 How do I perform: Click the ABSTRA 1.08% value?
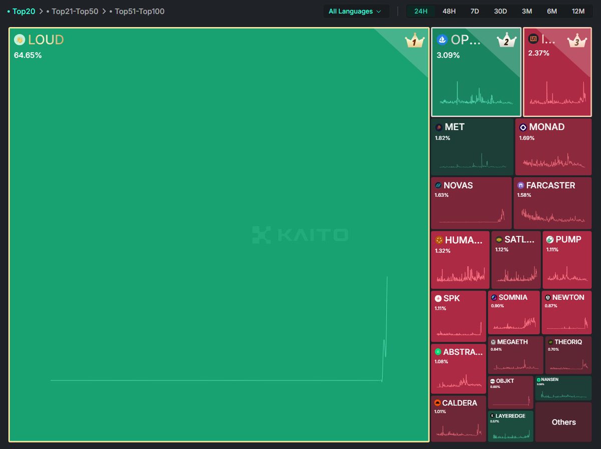442,361
